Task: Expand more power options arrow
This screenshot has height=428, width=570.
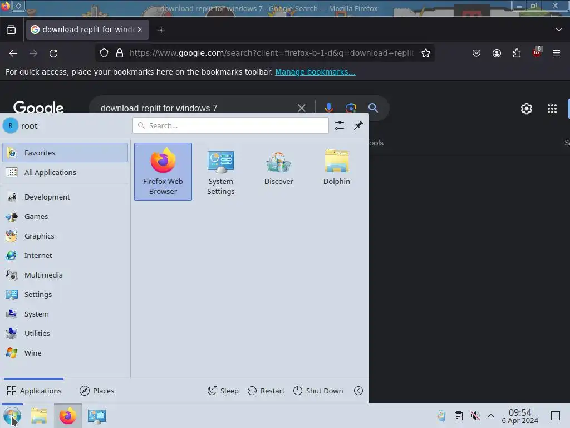Action: 358,391
